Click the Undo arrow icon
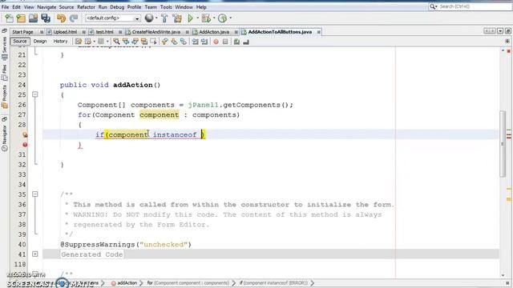The image size is (513, 288). point(61,18)
